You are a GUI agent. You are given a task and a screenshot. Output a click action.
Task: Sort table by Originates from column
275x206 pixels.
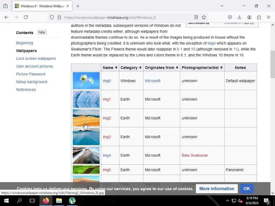(x=161, y=68)
